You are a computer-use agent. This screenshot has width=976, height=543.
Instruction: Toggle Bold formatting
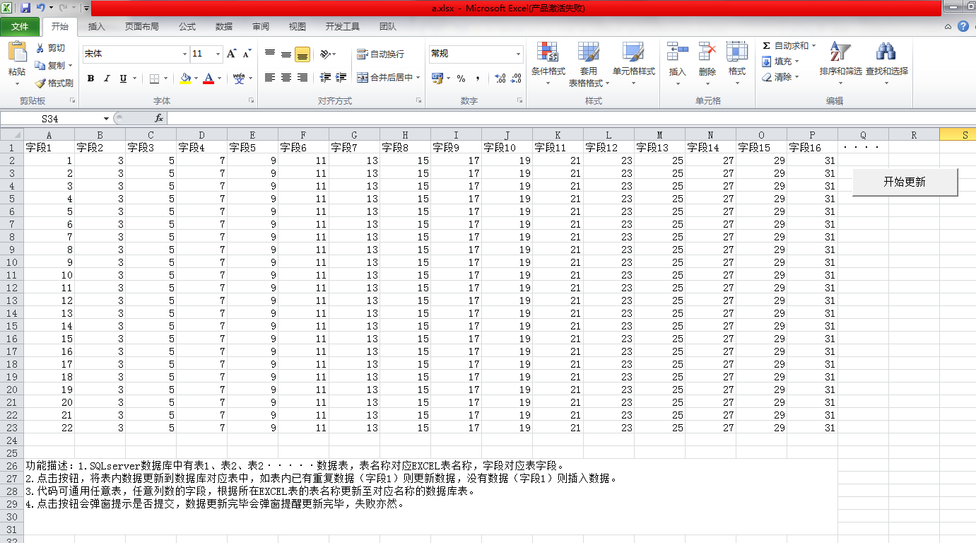click(90, 78)
